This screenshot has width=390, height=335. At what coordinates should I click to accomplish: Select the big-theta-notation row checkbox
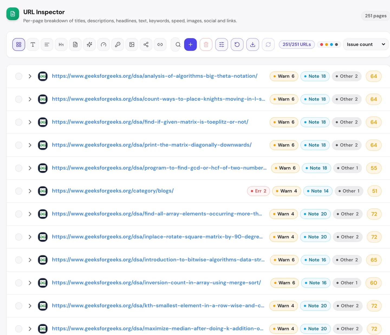19,76
